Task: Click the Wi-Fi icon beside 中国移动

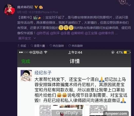Action: [x=46, y=52]
